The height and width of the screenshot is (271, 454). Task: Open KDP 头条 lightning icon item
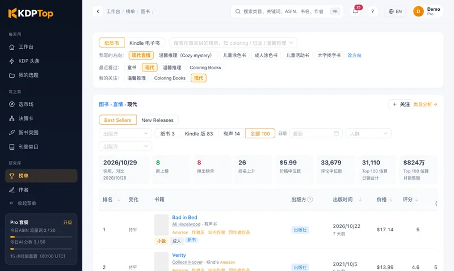[x=12, y=61]
